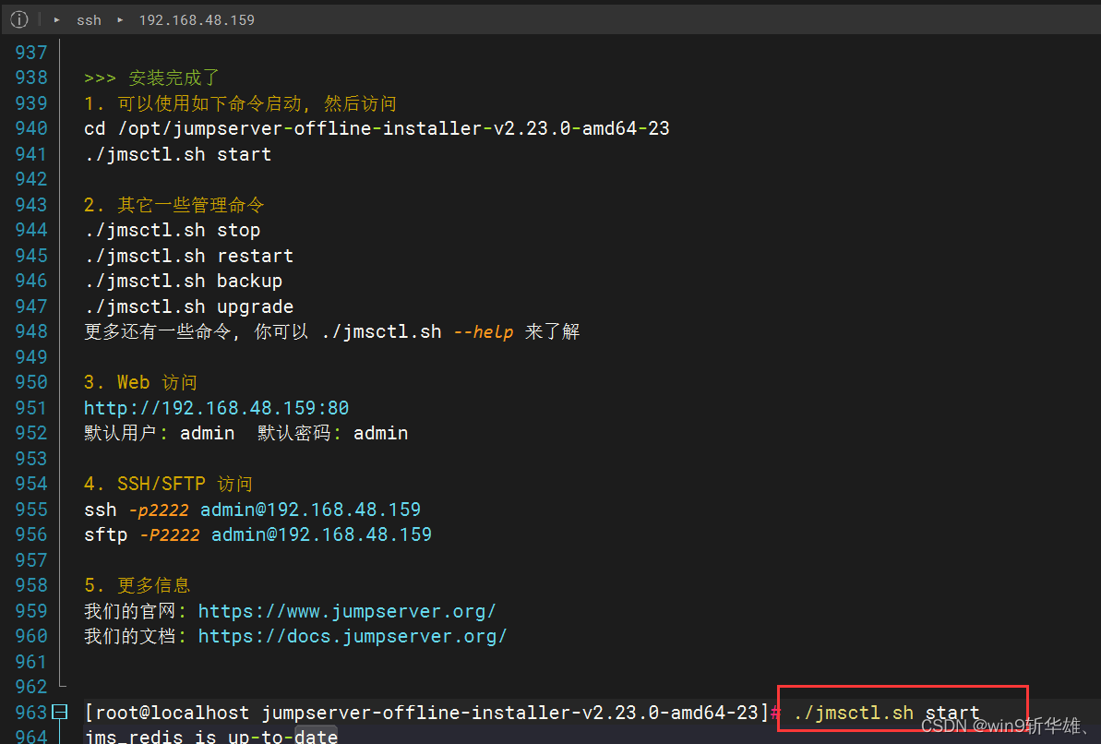Viewport: 1101px width, 744px height.
Task: Open the https://www.jumpserver.org/ link
Action: click(347, 611)
